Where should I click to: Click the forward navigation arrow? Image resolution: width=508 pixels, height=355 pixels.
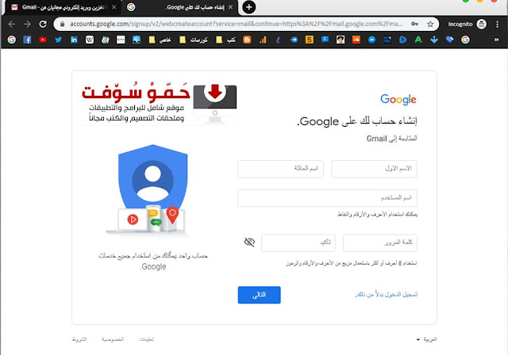tap(27, 24)
